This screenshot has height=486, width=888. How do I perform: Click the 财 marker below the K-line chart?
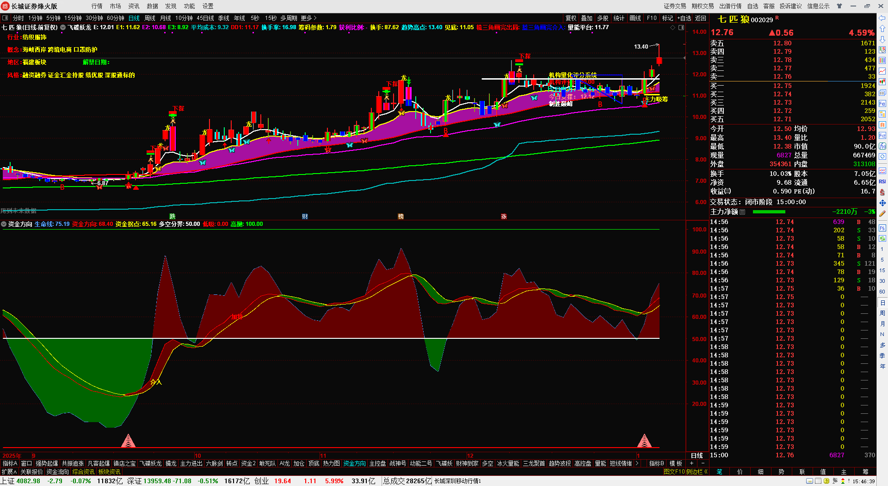pyautogui.click(x=305, y=217)
